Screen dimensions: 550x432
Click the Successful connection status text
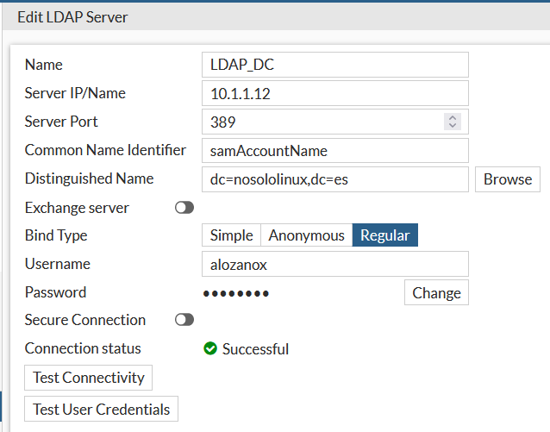click(255, 349)
